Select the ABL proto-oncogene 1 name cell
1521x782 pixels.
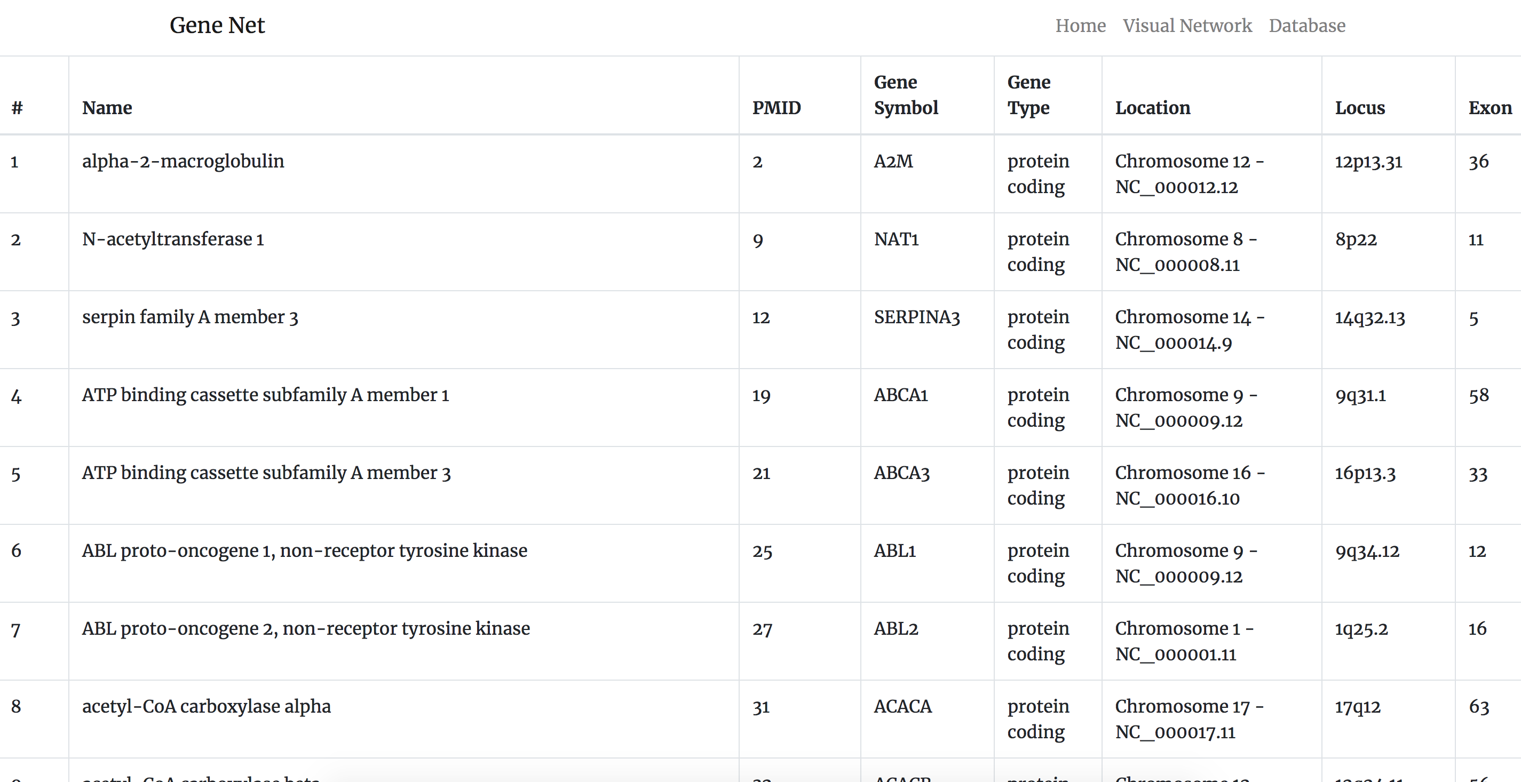304,550
